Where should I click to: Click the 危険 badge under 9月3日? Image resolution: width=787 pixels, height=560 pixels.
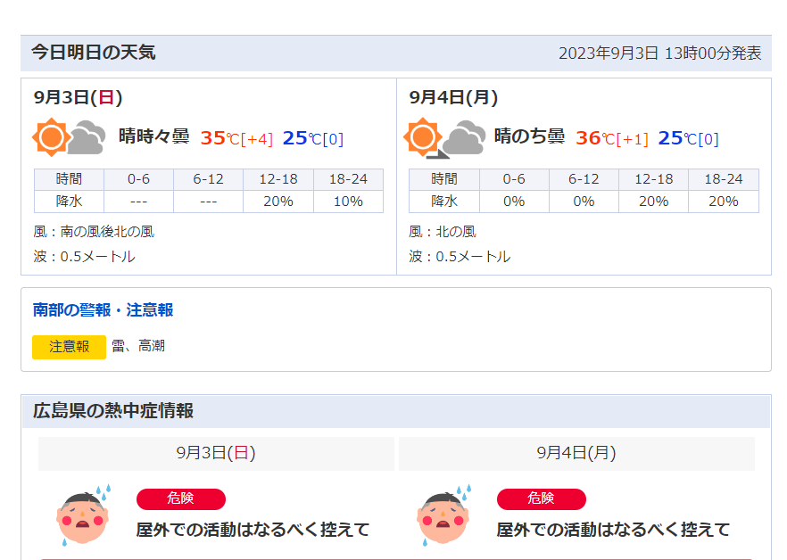point(180,498)
